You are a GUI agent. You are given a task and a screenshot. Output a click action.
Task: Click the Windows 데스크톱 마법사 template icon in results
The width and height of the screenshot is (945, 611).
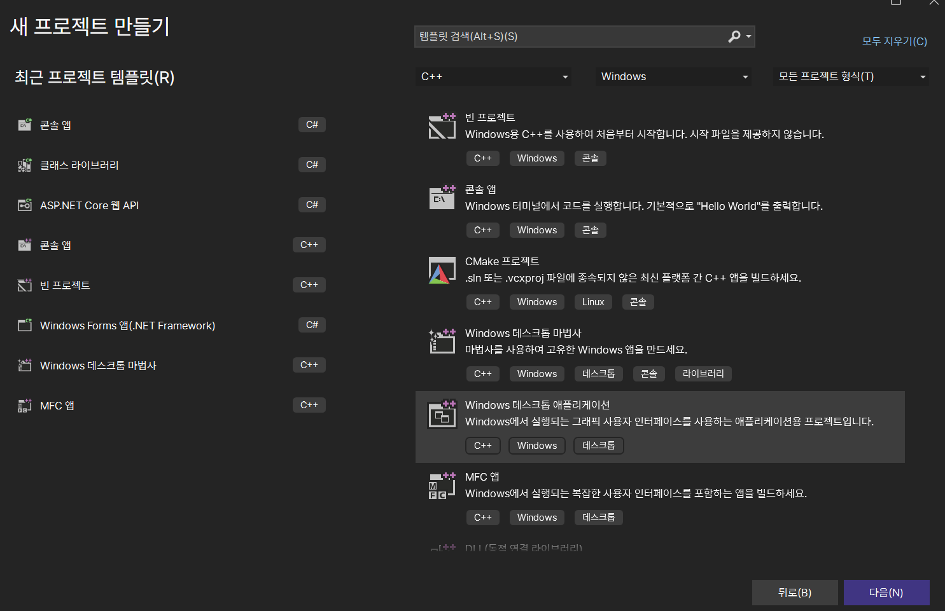coord(442,341)
